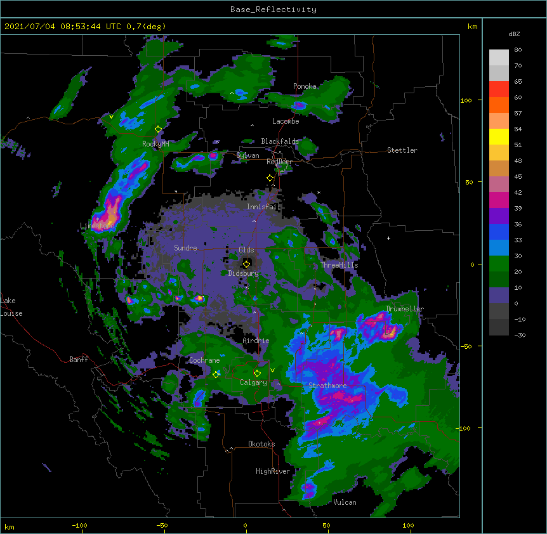Click the yellow diamond marker above RockyMH
This screenshot has height=534, width=547.
(159, 129)
